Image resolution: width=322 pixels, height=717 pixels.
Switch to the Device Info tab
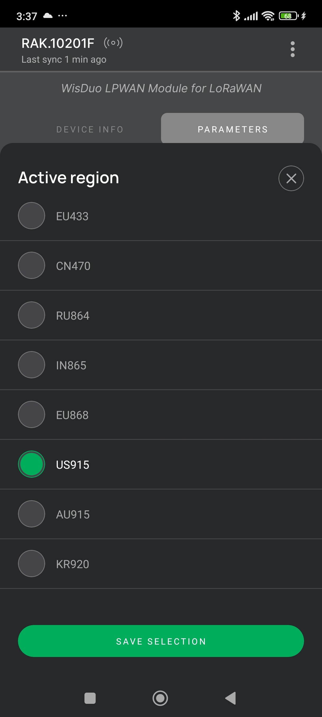(x=90, y=130)
